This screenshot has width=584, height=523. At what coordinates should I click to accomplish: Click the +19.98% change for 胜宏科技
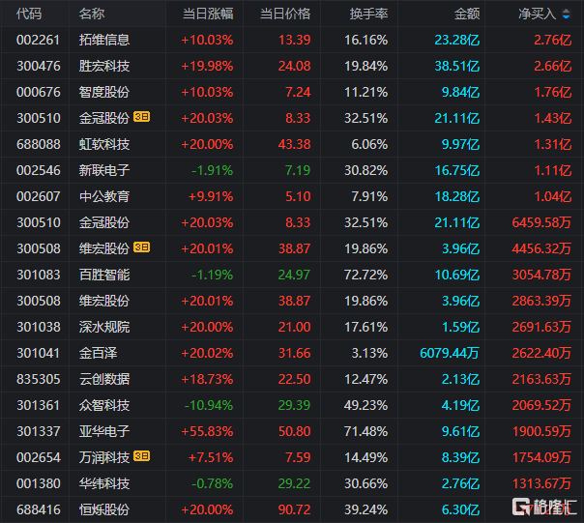(207, 66)
